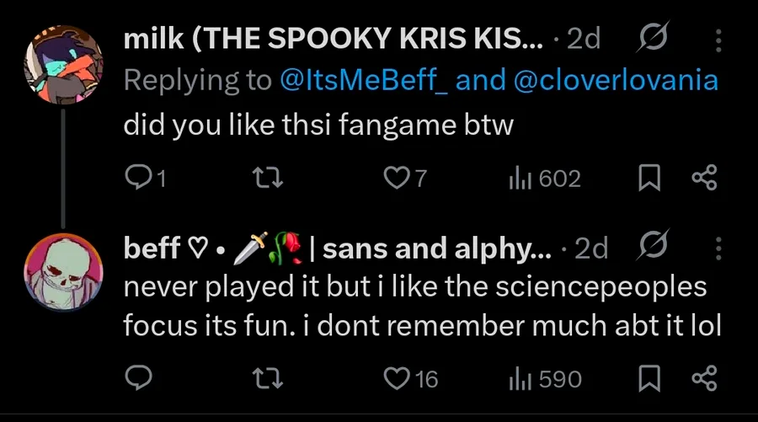
Task: Open more options for beff's tweet
Action: [x=718, y=248]
